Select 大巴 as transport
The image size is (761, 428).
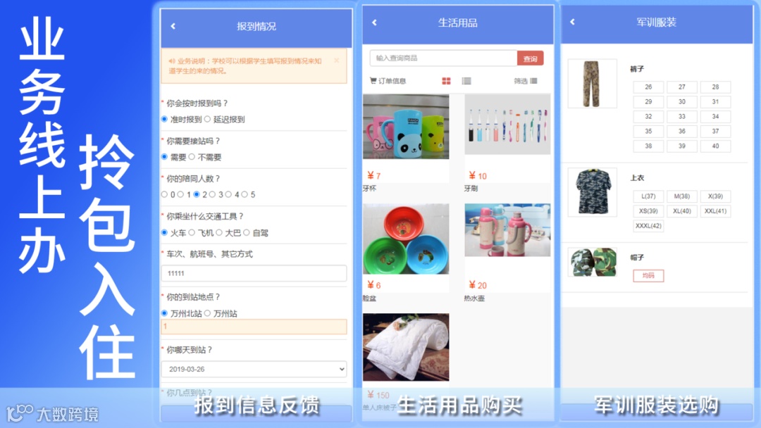(219, 233)
